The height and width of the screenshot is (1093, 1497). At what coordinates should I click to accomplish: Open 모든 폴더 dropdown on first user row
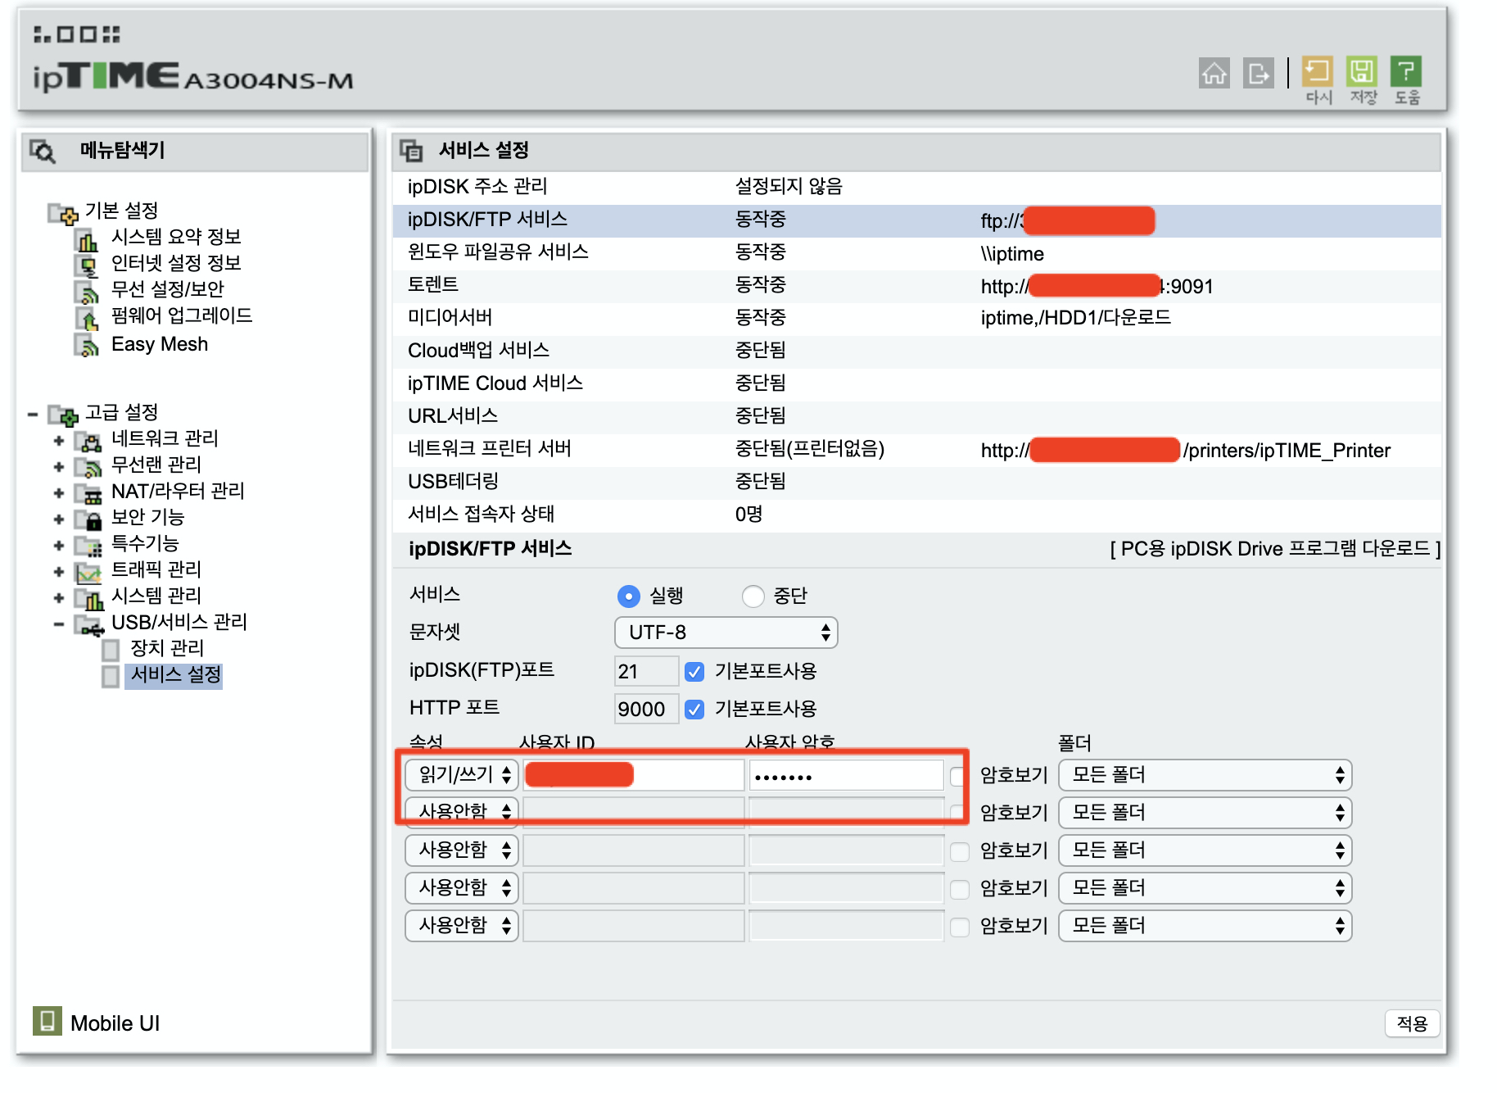(1205, 775)
